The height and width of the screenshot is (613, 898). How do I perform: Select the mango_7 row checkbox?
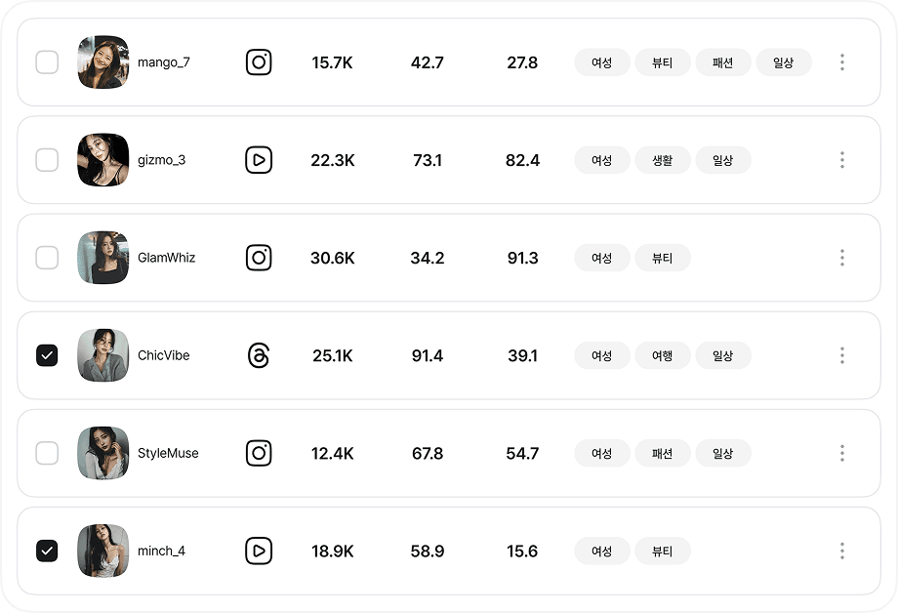pyautogui.click(x=47, y=62)
